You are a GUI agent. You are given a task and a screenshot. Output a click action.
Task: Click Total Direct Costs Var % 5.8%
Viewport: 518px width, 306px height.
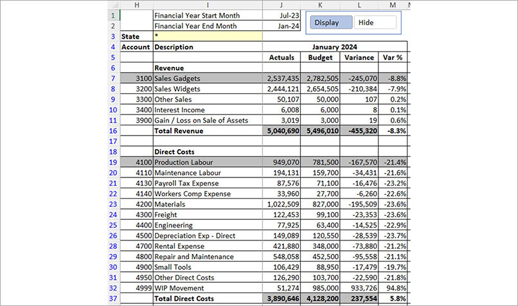tap(393, 298)
